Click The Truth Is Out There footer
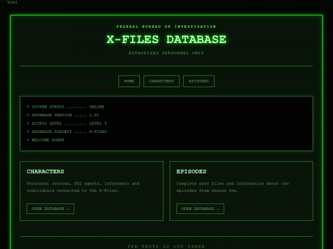Screen dimensions: 333x249 click(166, 247)
